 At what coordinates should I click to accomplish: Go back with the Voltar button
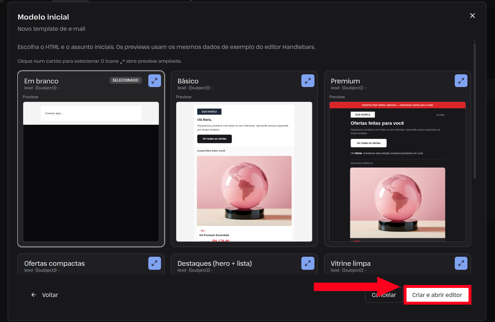[x=45, y=295]
